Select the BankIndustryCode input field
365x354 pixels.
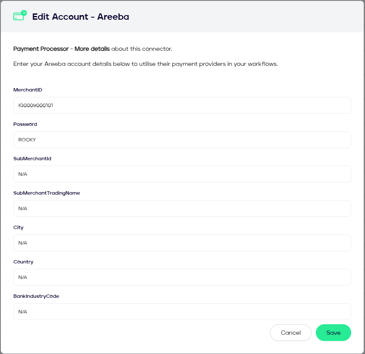click(182, 312)
